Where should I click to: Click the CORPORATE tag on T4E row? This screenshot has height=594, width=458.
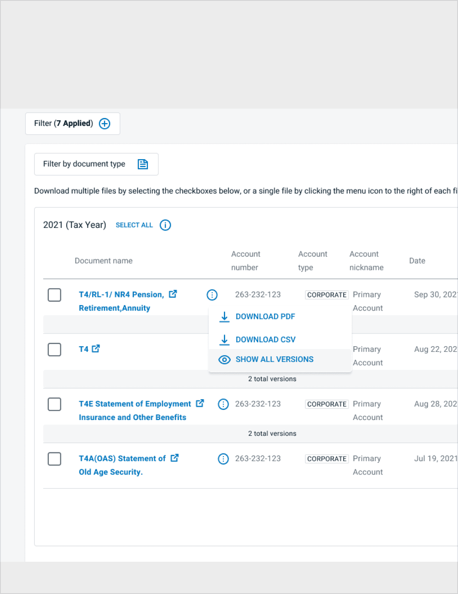coord(327,404)
